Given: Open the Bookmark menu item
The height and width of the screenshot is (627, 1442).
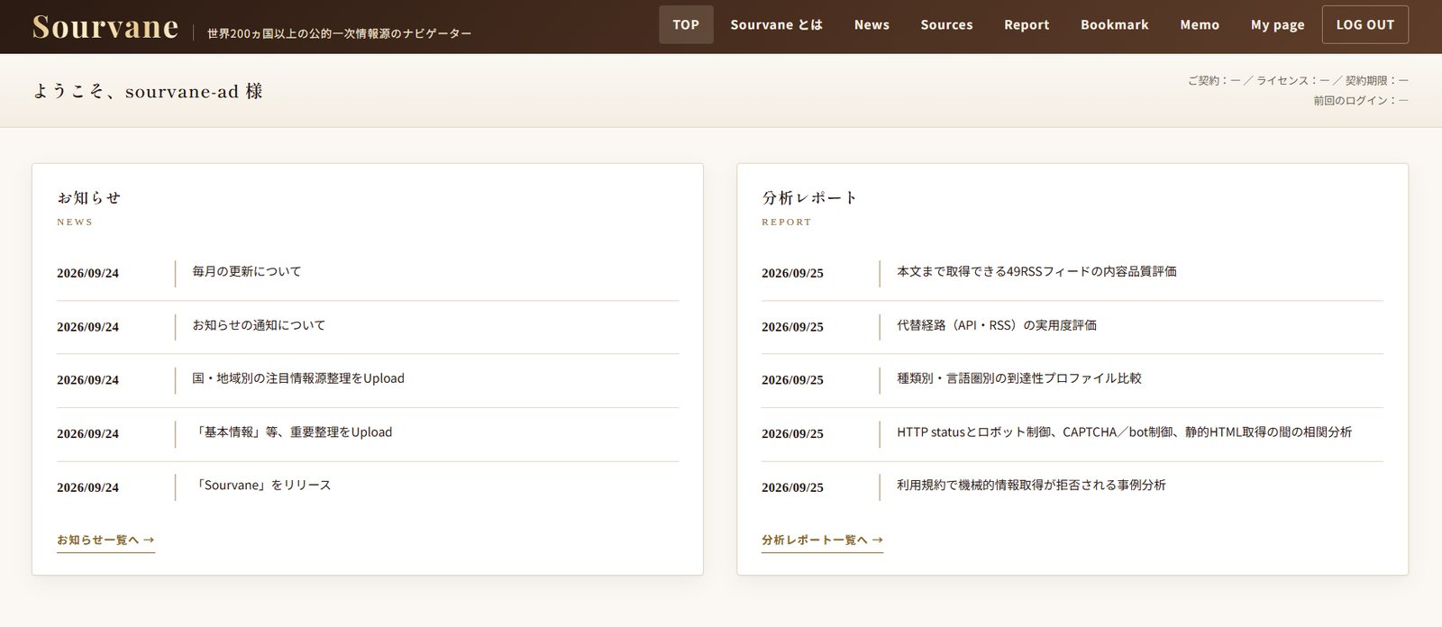Looking at the screenshot, I should 1115,25.
